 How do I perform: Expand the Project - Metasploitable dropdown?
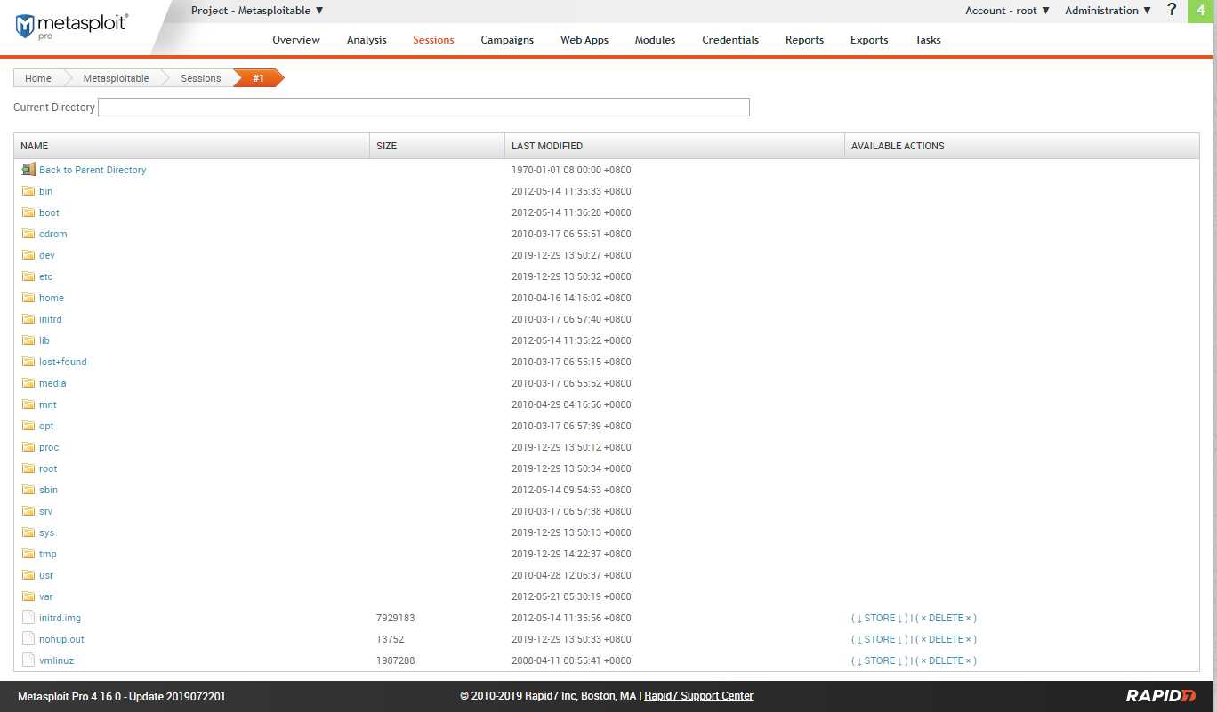tap(257, 11)
